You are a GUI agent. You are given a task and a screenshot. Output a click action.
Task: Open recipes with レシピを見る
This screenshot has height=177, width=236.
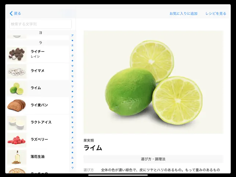[216, 14]
